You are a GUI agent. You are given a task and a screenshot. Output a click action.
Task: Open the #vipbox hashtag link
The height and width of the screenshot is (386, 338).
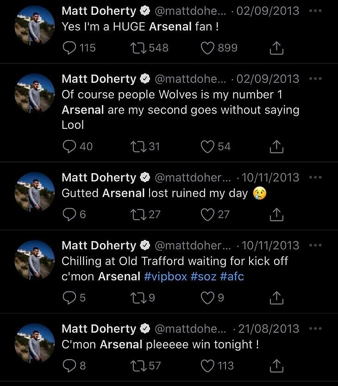[166, 277]
